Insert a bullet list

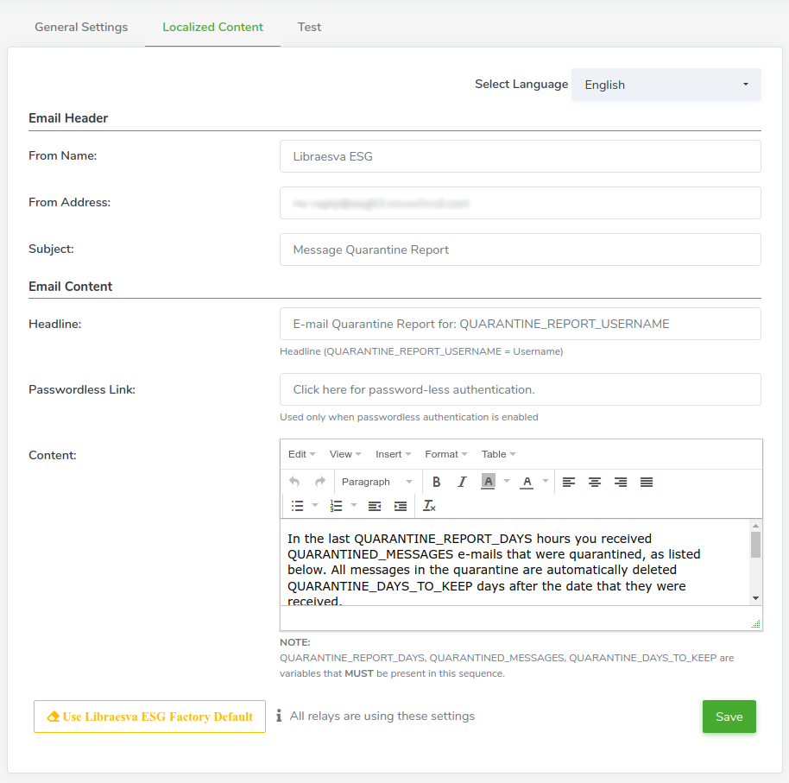pyautogui.click(x=297, y=506)
